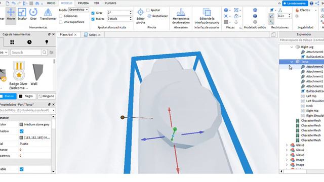Click the share icon in title bar
This screenshot has width=324, height=182.
pos(317,4)
